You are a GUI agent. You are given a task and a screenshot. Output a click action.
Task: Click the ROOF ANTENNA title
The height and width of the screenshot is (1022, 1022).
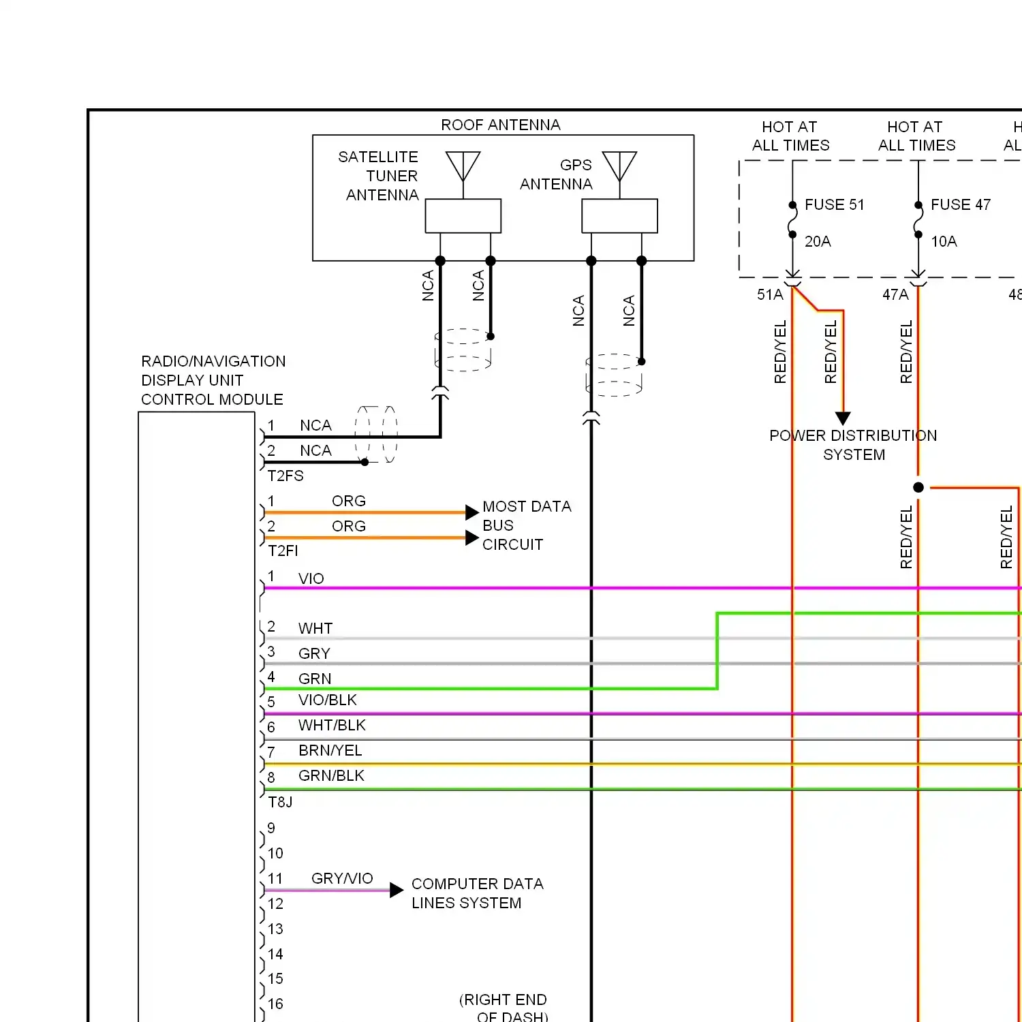tap(501, 125)
